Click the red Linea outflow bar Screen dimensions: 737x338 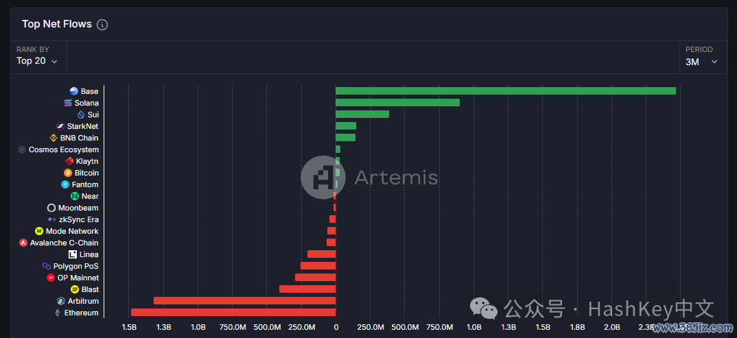click(x=322, y=254)
